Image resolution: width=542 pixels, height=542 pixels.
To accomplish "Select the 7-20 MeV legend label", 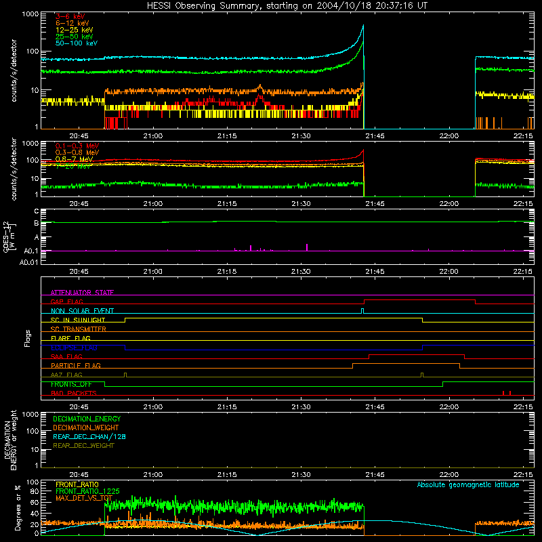I will [72, 166].
